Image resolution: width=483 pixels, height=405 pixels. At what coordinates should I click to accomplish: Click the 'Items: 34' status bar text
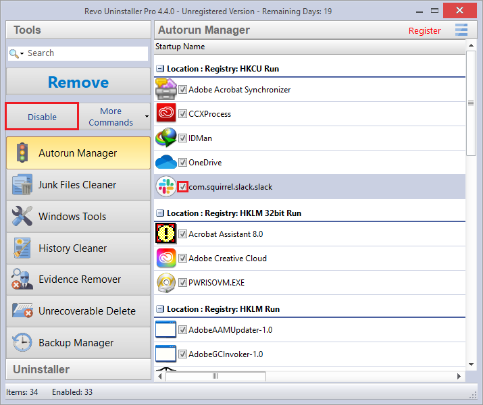(x=22, y=391)
